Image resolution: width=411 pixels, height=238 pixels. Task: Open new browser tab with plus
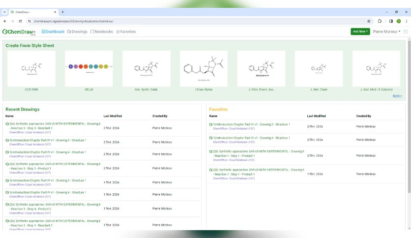62,12
